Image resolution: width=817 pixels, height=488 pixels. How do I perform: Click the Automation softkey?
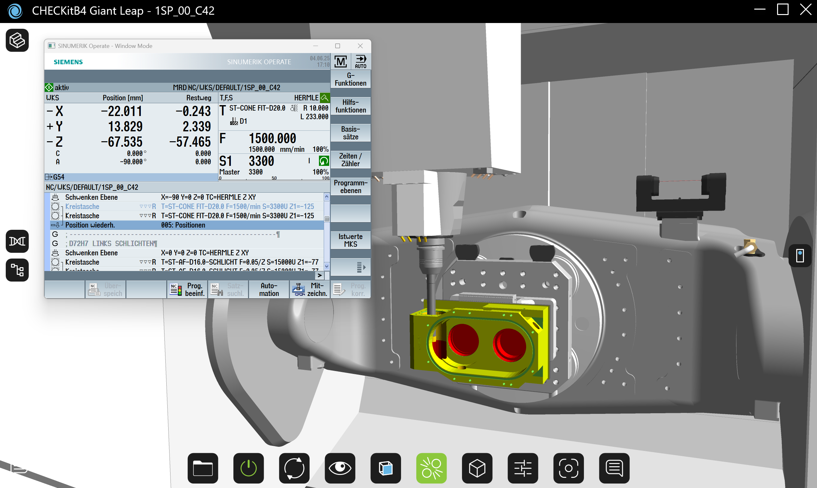point(269,290)
